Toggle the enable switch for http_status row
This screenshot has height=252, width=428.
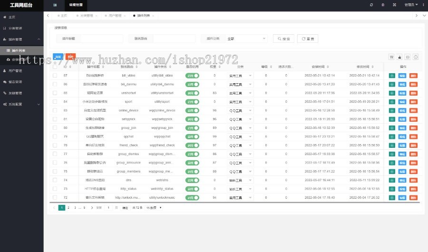[192, 189]
